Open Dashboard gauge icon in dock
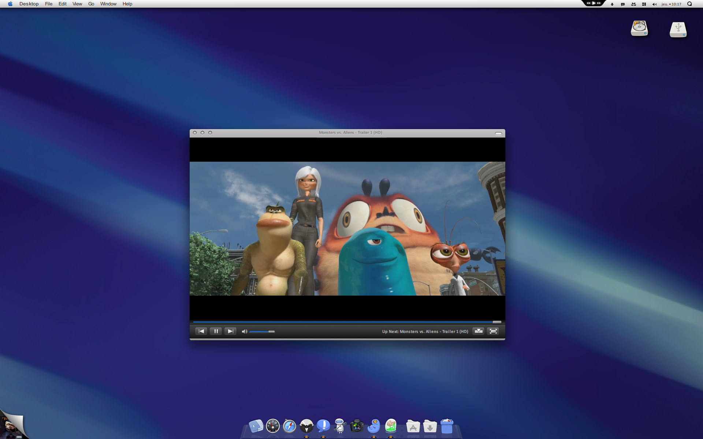This screenshot has width=703, height=439. coord(273,426)
